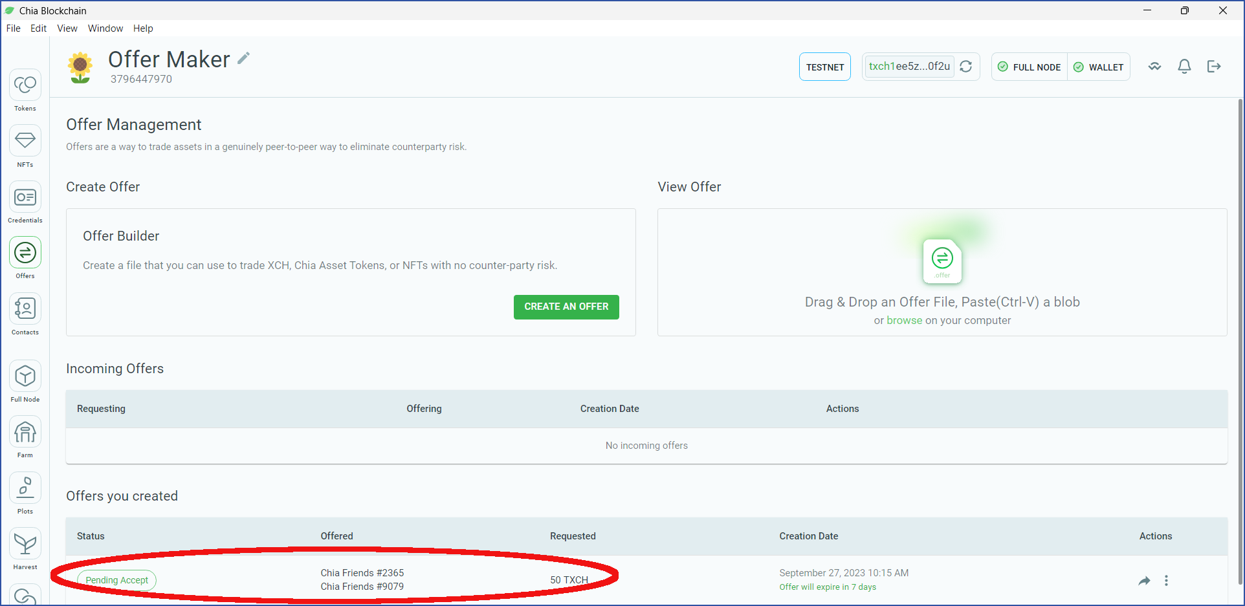This screenshot has height=606, width=1245.
Task: Open the View menu
Action: 67,28
